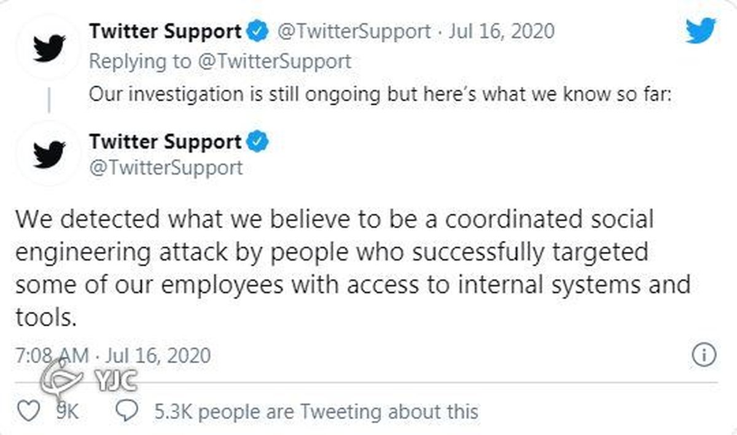Click the main tweet text about the social engineering attack

353,268
